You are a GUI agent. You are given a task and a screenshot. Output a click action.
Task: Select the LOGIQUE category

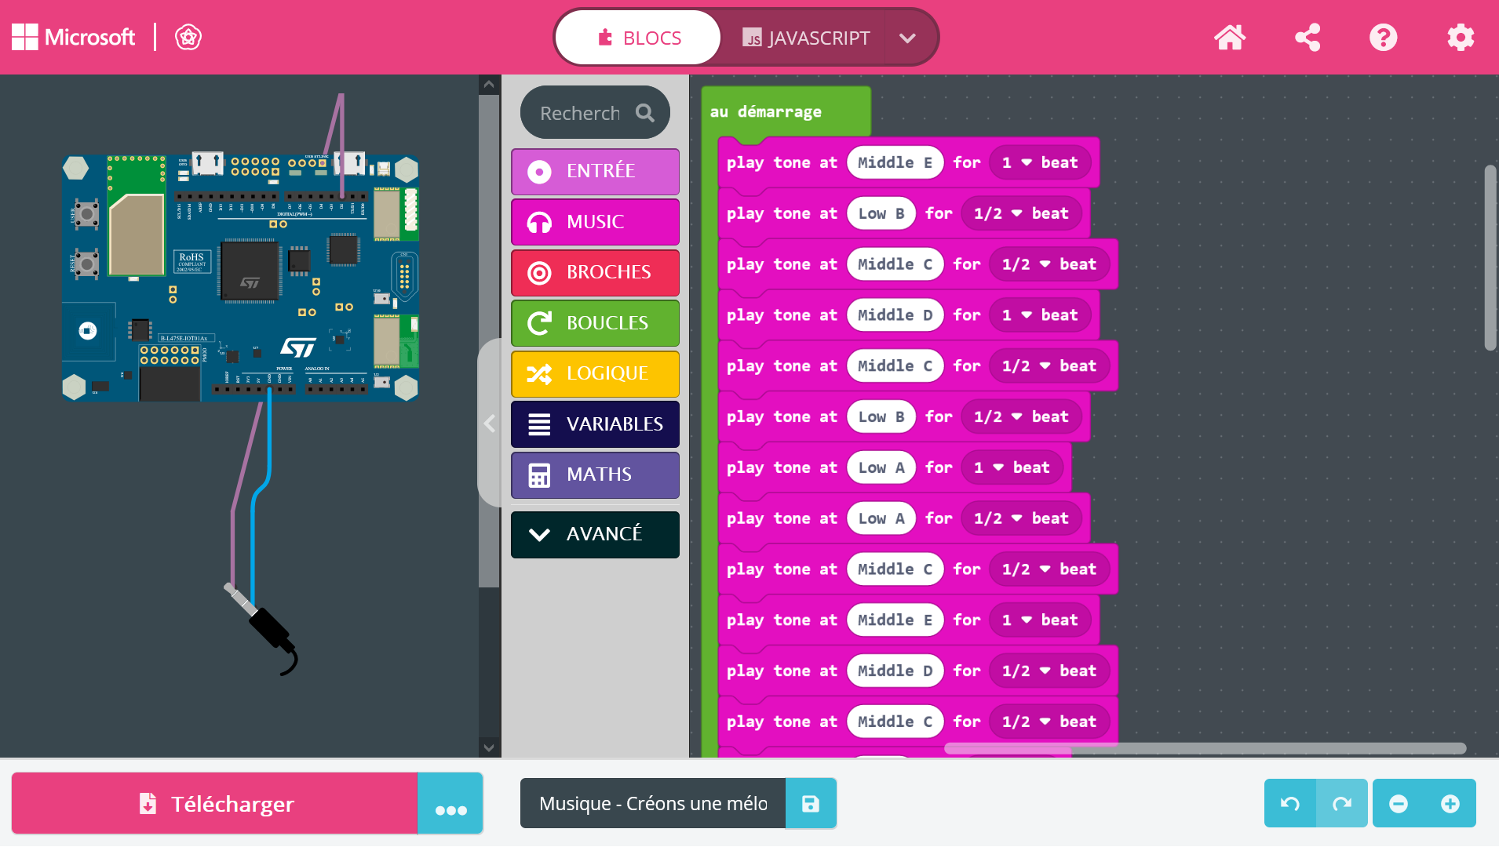pos(594,374)
